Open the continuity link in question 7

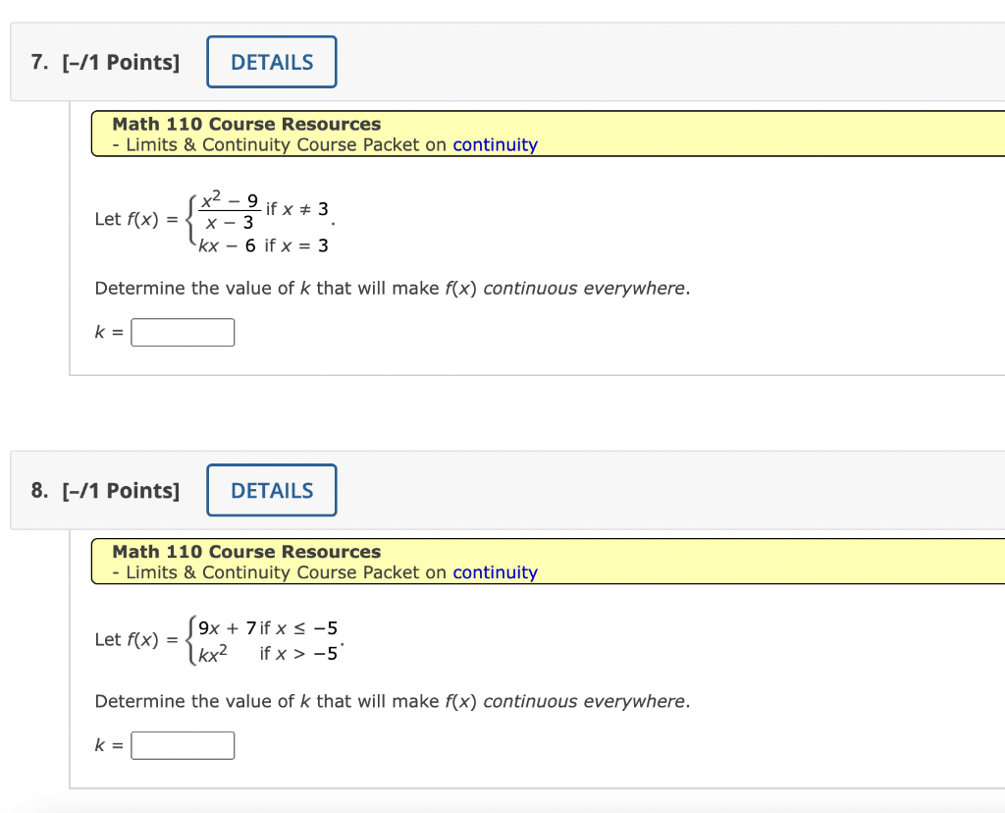(495, 144)
